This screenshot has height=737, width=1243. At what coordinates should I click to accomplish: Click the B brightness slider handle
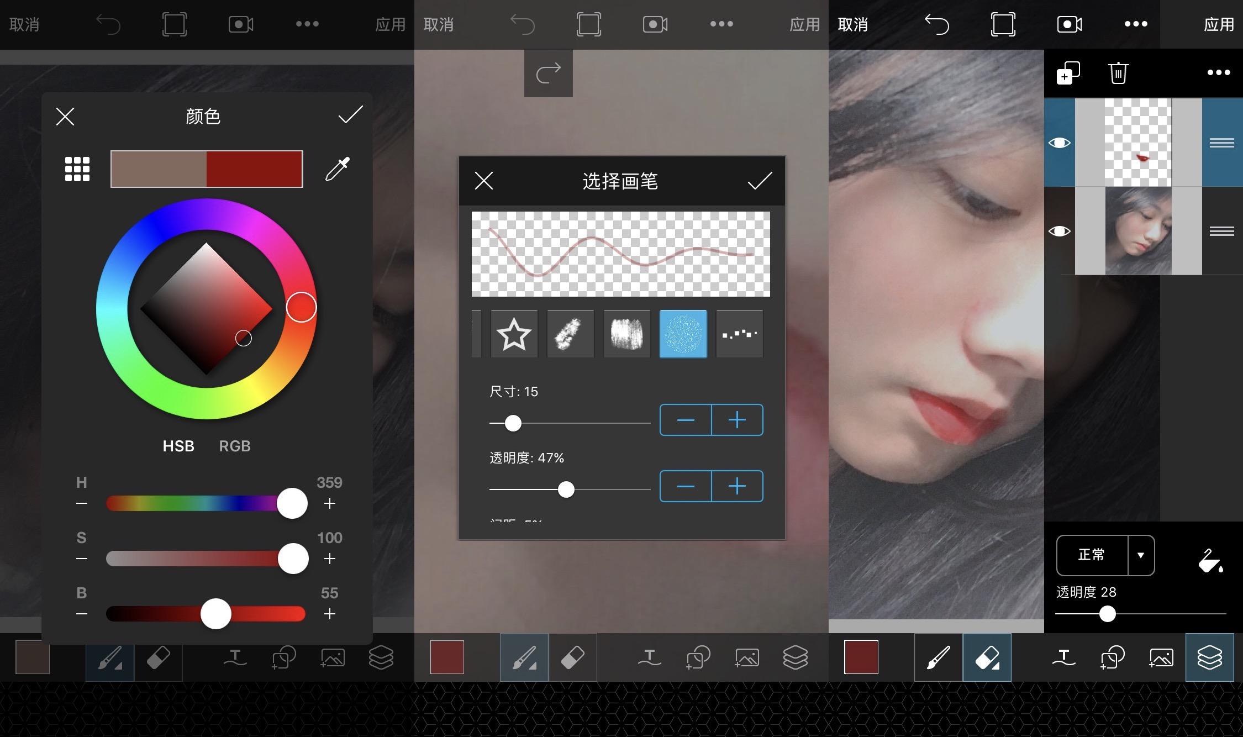coord(215,614)
